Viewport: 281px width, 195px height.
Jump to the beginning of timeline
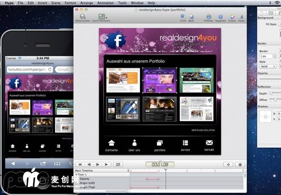pos(79,164)
